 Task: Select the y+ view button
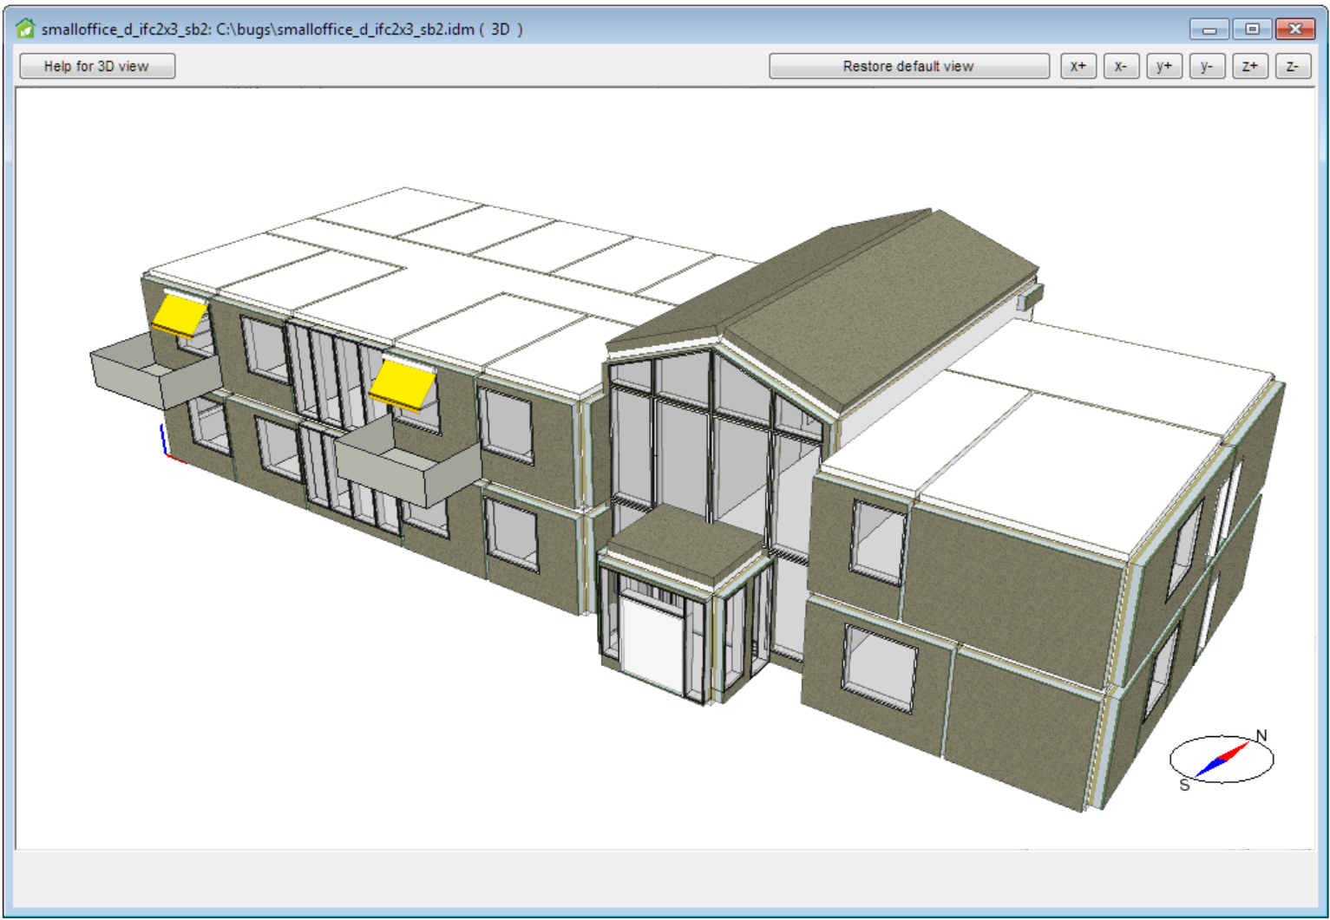[x=1163, y=66]
